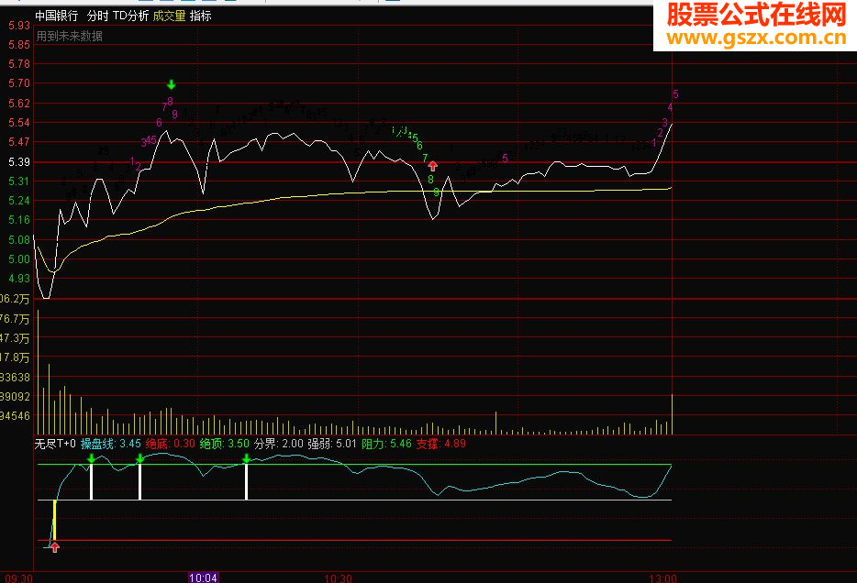The image size is (857, 583).
Task: Click the 76.7万 volume axis label
Action: click(15, 319)
